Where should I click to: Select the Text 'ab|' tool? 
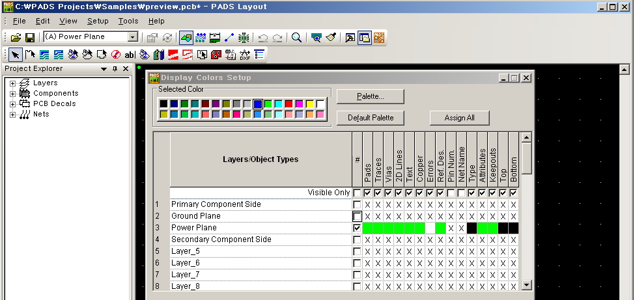click(130, 54)
